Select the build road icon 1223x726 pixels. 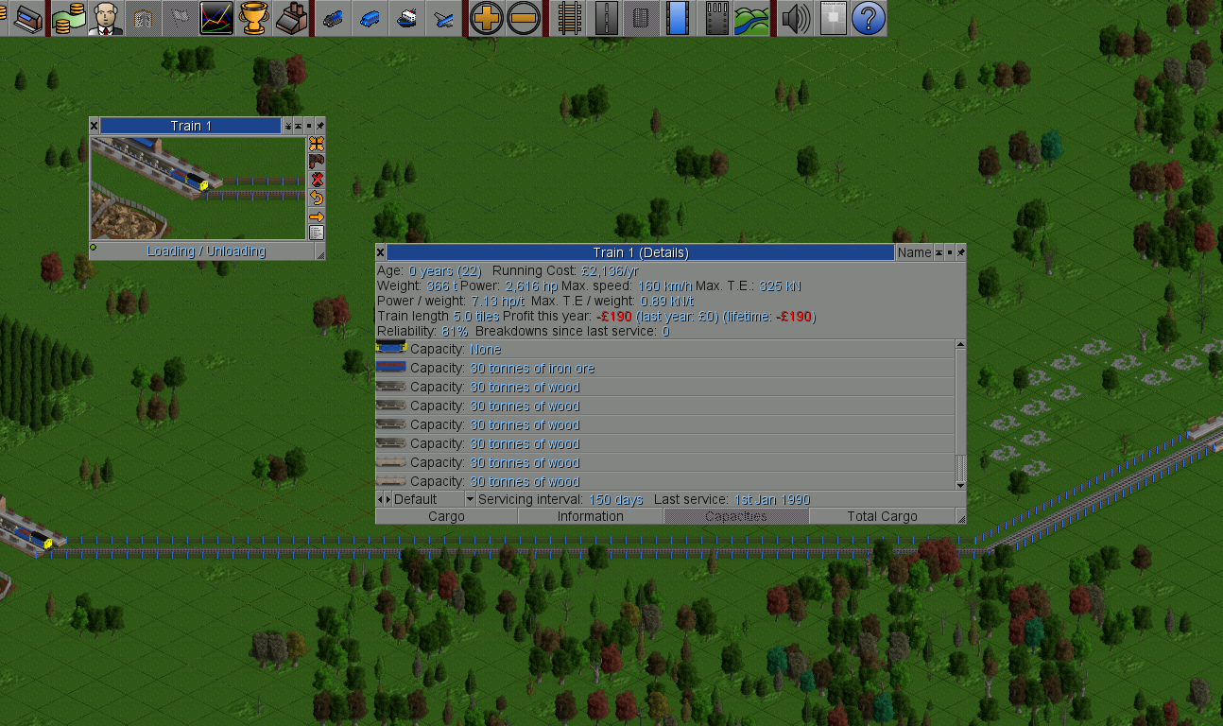click(x=606, y=18)
